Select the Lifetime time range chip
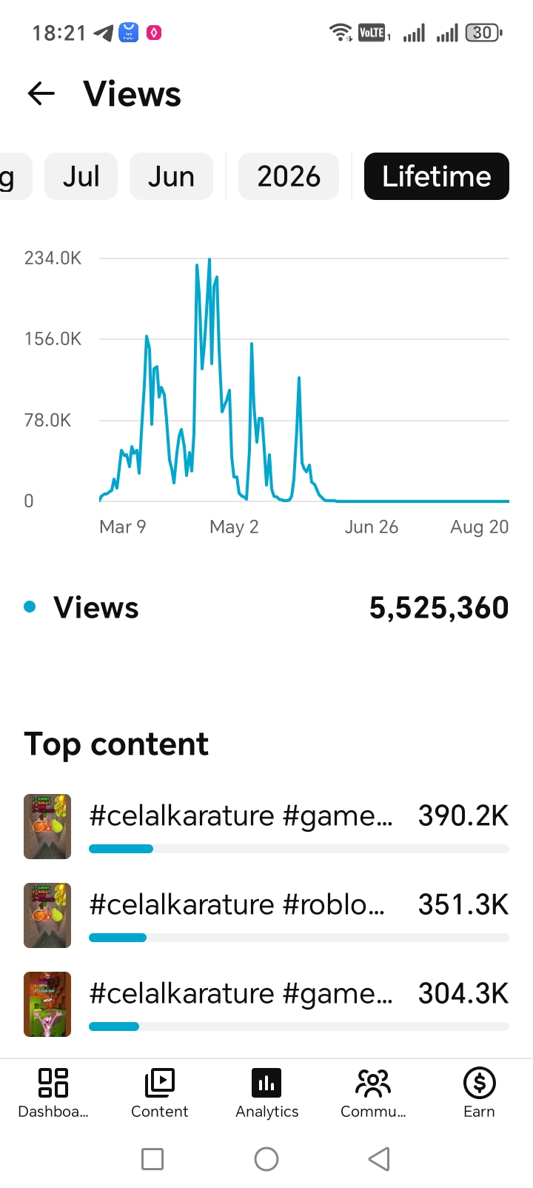Image resolution: width=533 pixels, height=1188 pixels. tap(437, 176)
